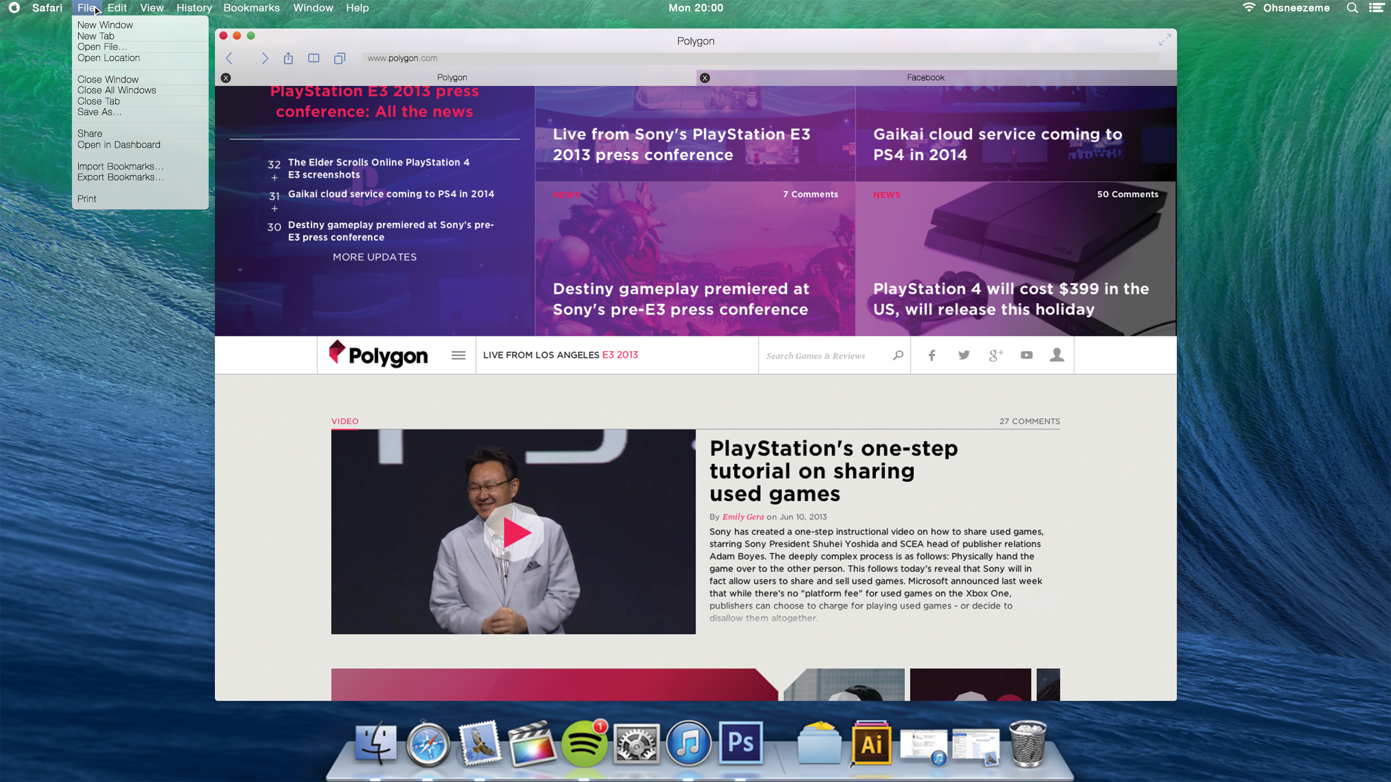Open Final Cut Pro clapperboard icon
Viewport: 1391px width, 782px height.
pyautogui.click(x=532, y=744)
